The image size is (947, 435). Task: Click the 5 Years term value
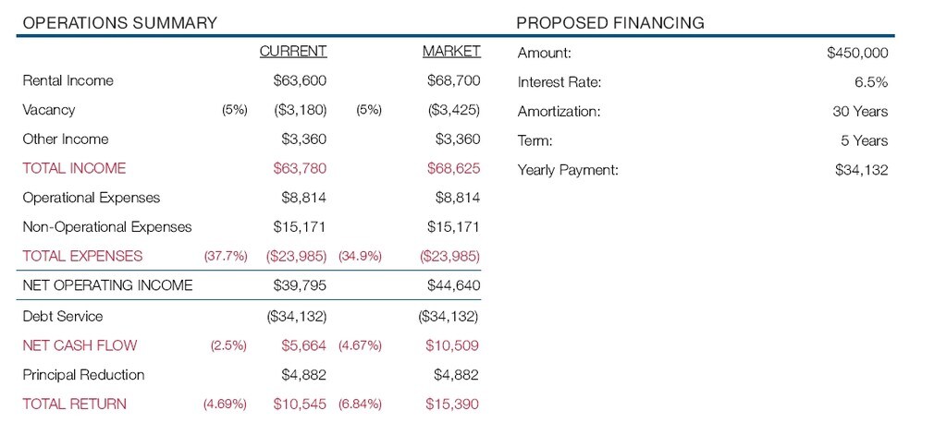(x=865, y=140)
